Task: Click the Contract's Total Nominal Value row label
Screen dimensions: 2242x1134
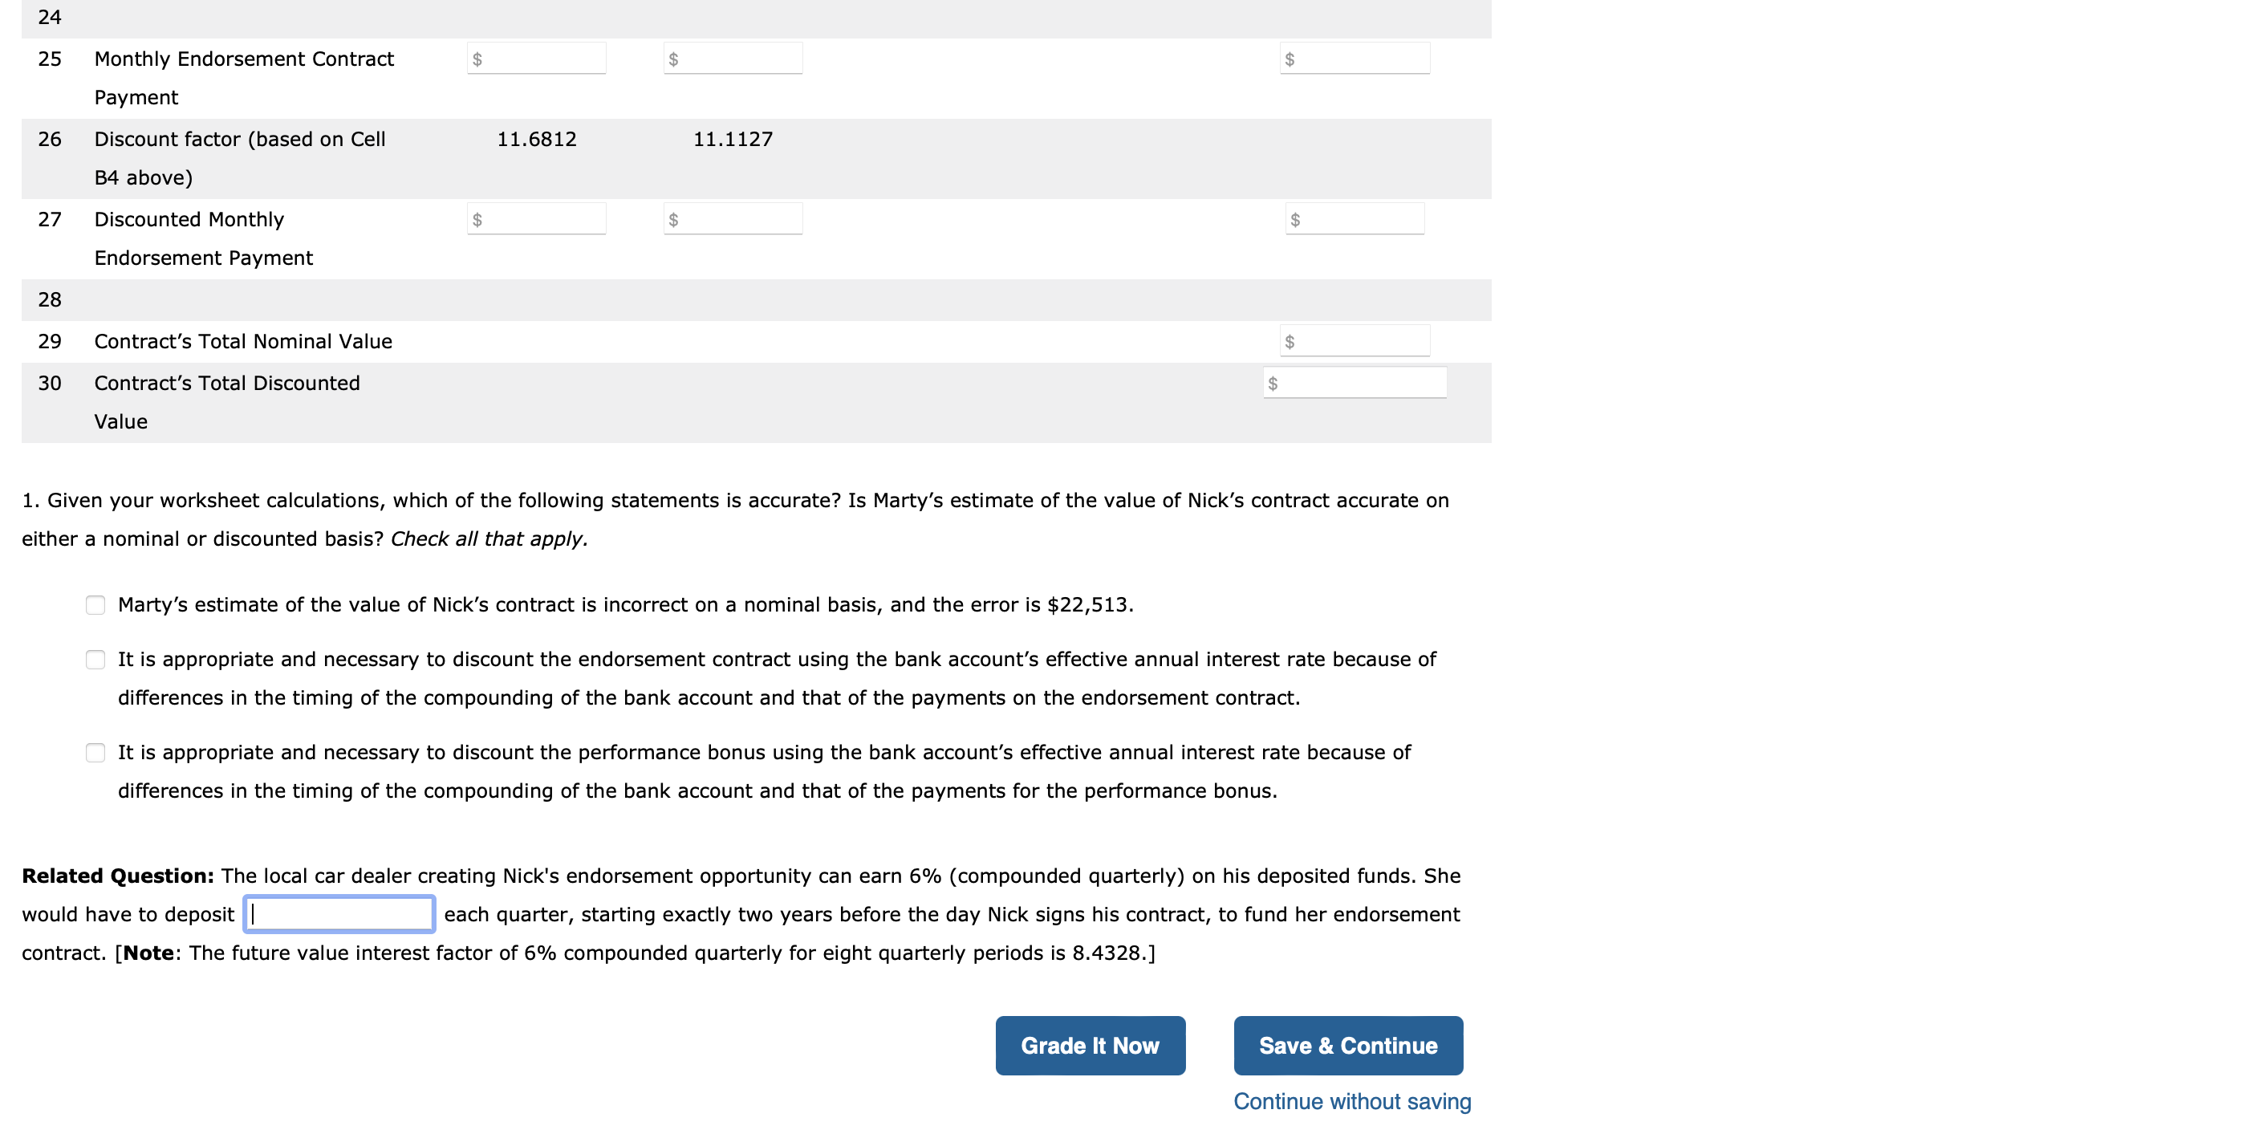Action: coord(243,340)
